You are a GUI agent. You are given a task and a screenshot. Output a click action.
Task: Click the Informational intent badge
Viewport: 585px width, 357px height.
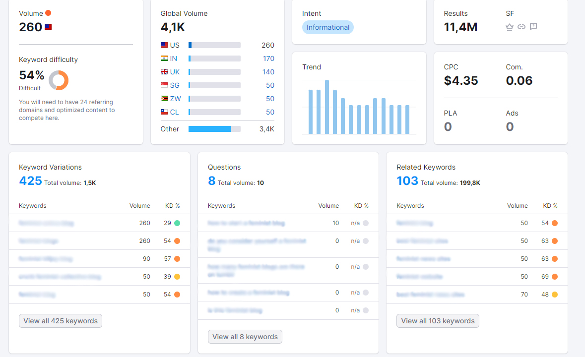(328, 27)
